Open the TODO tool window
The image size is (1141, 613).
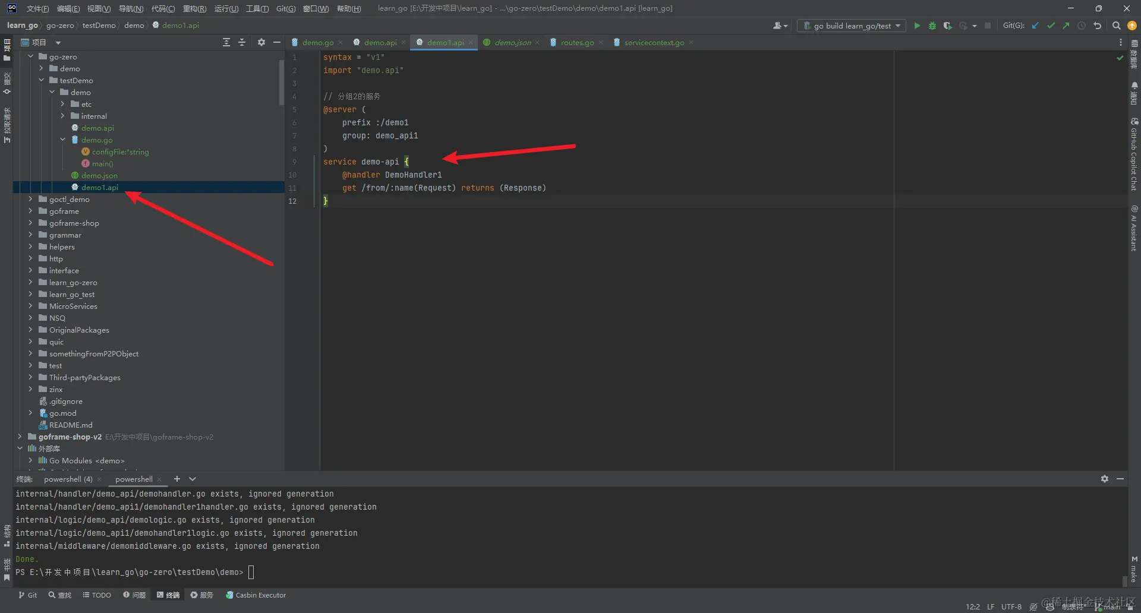(x=97, y=595)
